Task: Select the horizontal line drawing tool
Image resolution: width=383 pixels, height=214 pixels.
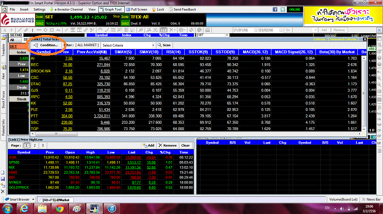Action: tap(39, 30)
